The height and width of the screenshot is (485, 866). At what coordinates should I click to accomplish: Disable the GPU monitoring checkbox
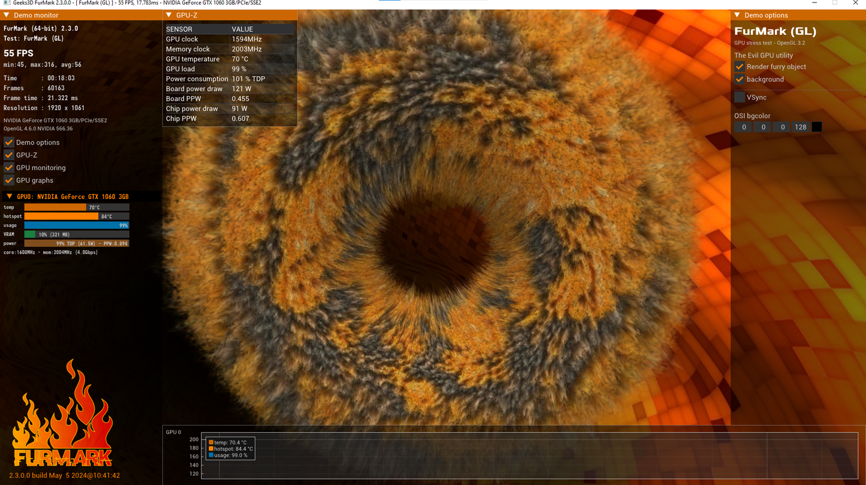click(x=9, y=168)
